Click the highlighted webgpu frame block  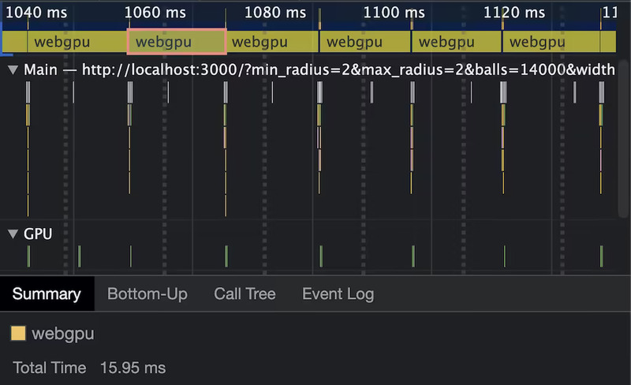click(x=177, y=43)
